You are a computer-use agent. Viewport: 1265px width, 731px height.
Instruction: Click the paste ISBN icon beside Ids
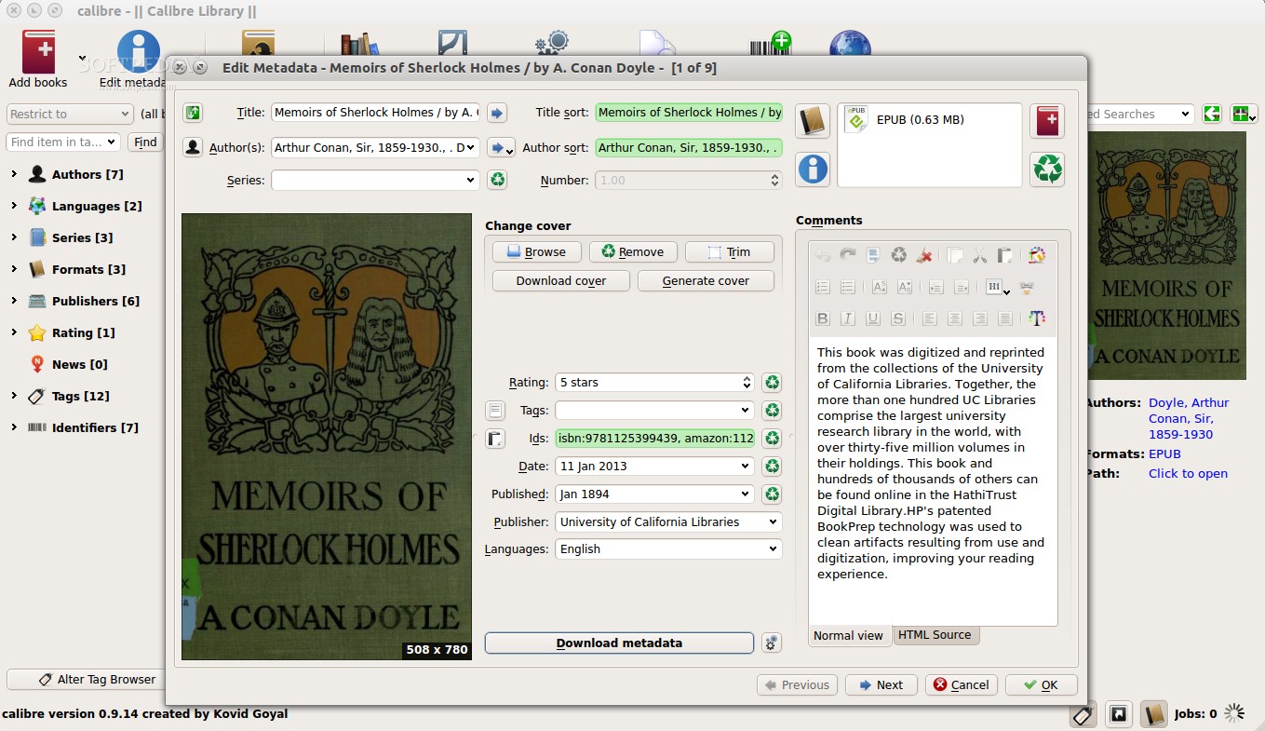(495, 439)
